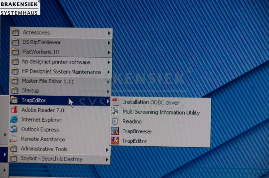Select FlatWorker6.10 menu entry
This screenshot has height=178, width=269.
click(61, 52)
